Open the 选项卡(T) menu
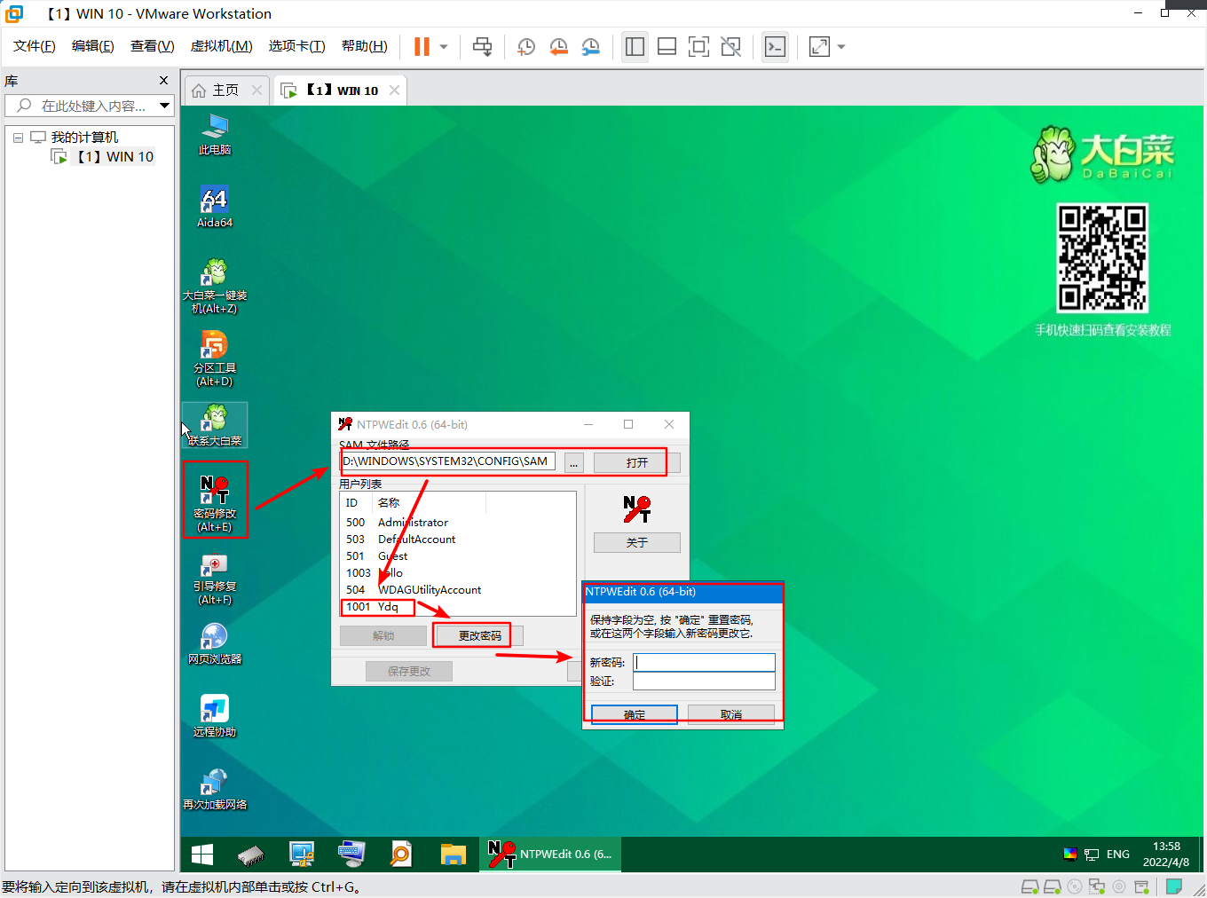 coord(296,46)
